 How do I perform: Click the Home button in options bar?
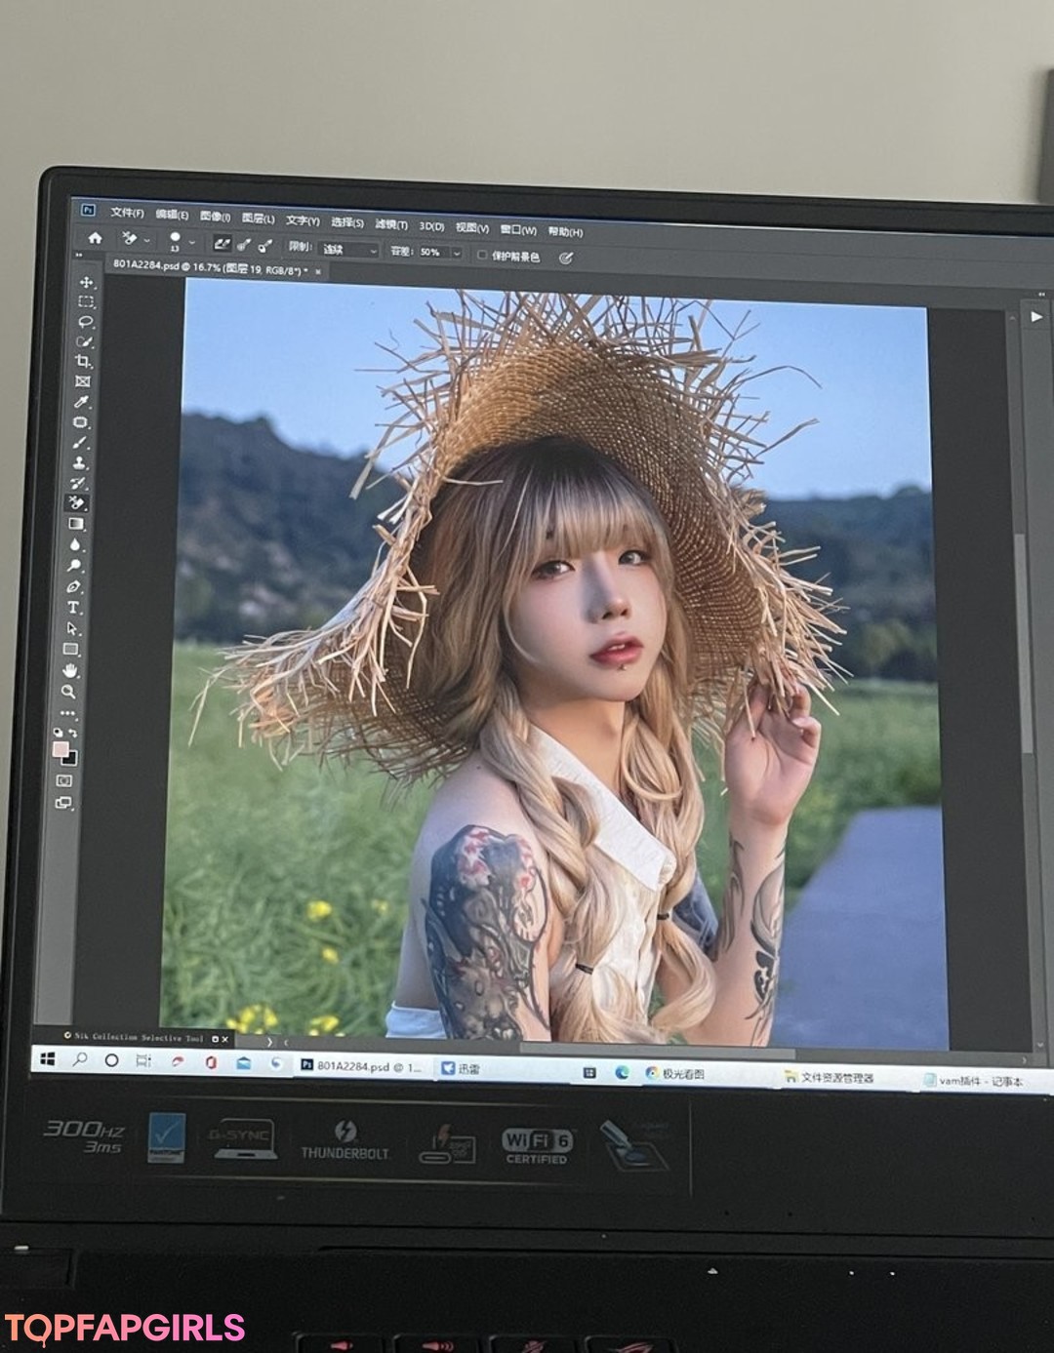tap(95, 237)
